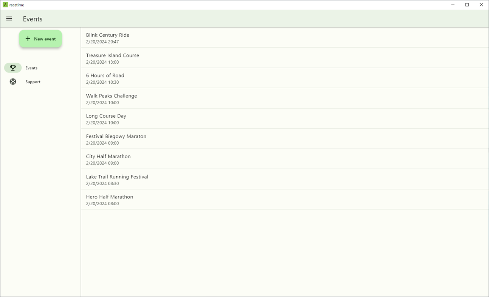Open the navigation drawer via hamburger icon

(9, 18)
